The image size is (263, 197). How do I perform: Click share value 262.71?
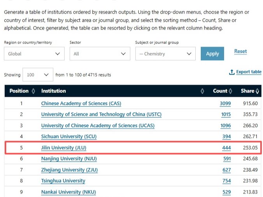[250, 136]
